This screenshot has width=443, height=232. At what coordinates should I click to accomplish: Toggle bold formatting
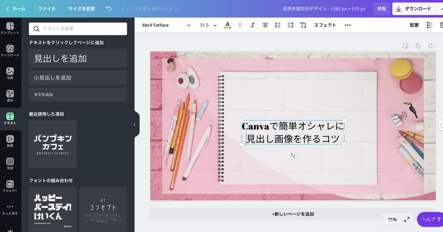coord(240,25)
